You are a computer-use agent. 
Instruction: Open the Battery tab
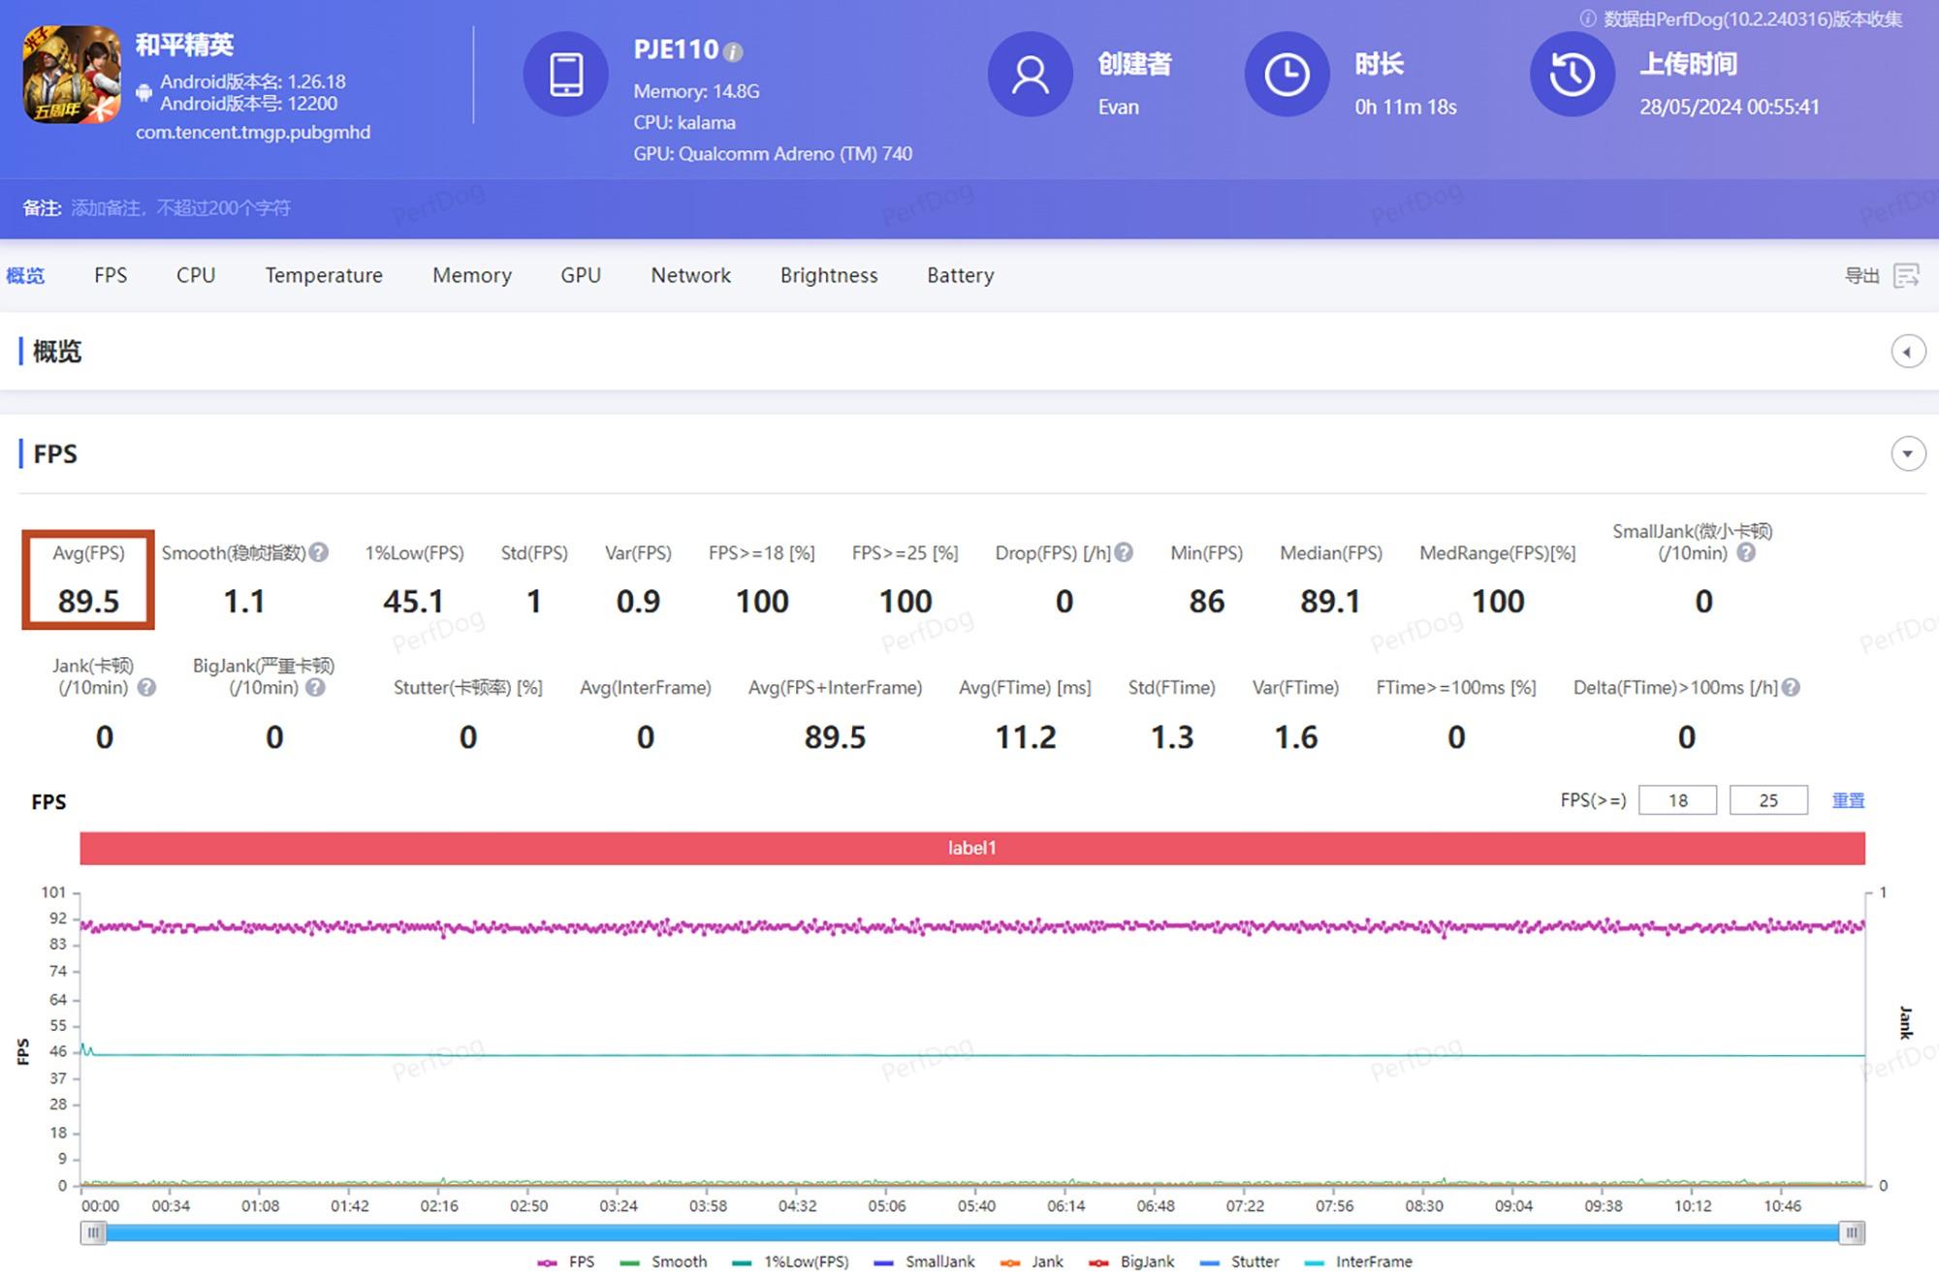[960, 276]
